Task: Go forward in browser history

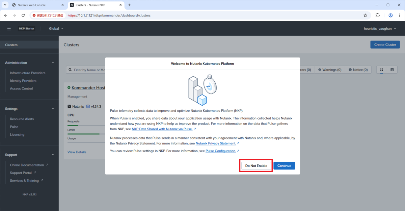Action: click(14, 16)
